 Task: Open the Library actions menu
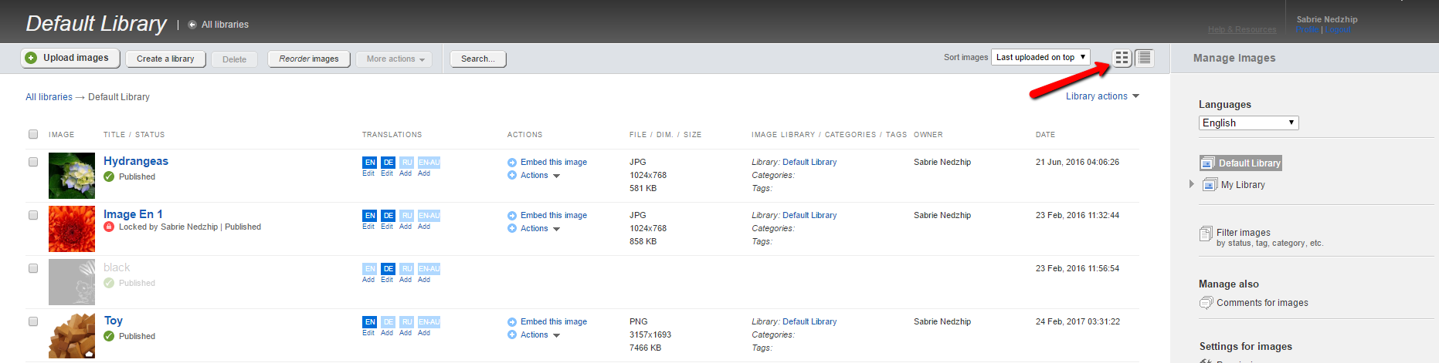pyautogui.click(x=1102, y=96)
